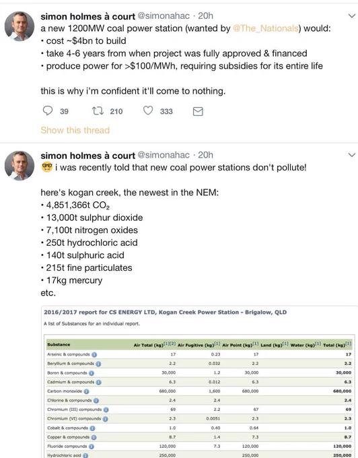Send first tweet via envelope message icon

[198, 111]
